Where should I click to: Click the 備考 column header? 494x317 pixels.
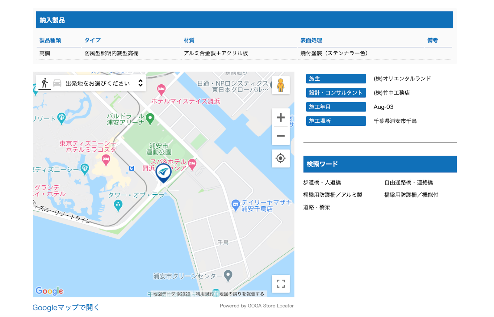(432, 40)
